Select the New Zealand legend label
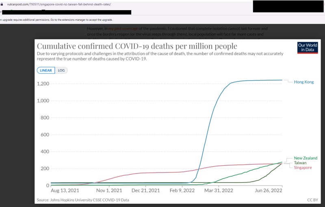Screen dimensions: 325x207 (305, 158)
